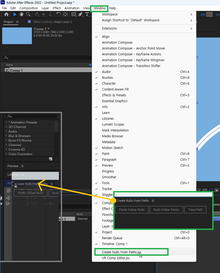The height and width of the screenshot is (273, 220).
Task: Click the Home icon in the toolbar
Action: [x=6, y=14]
